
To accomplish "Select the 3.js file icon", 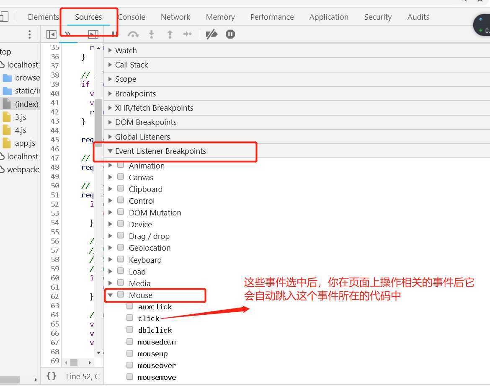I will click(7, 117).
